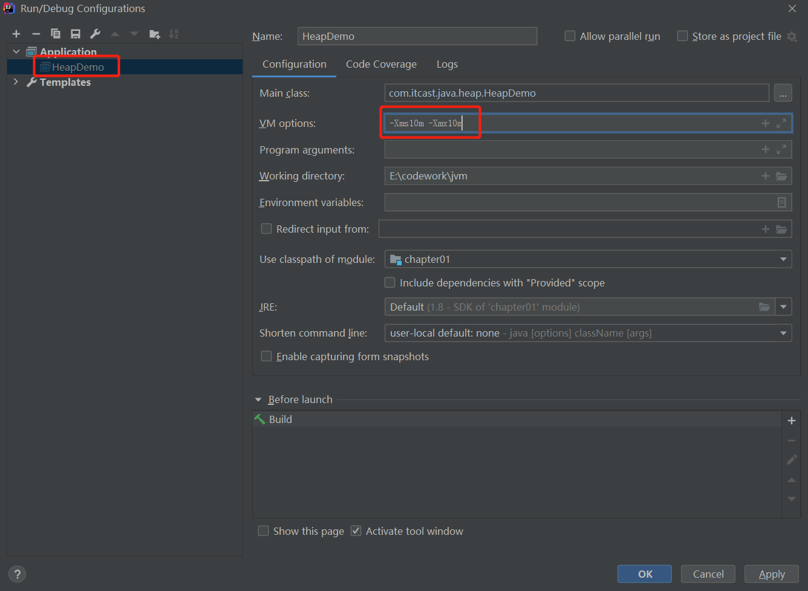Click the Remove Configuration minus icon

coord(36,34)
